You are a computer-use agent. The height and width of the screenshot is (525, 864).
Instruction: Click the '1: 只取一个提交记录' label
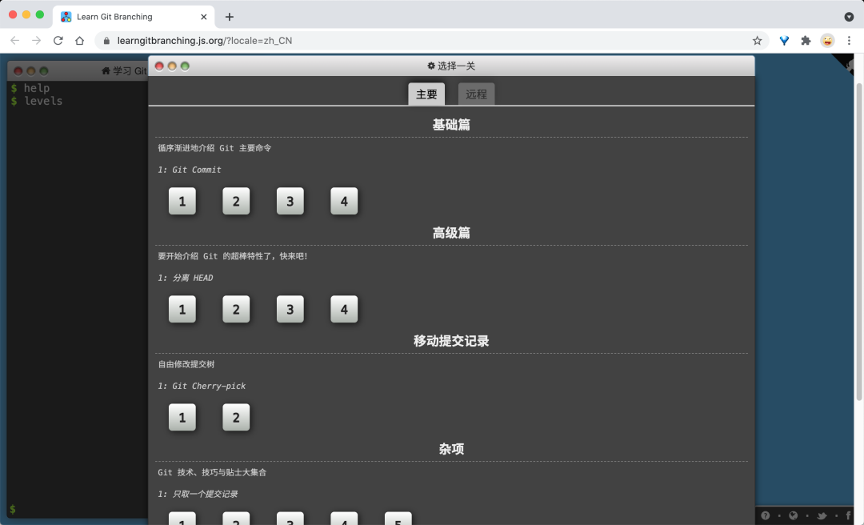(198, 494)
